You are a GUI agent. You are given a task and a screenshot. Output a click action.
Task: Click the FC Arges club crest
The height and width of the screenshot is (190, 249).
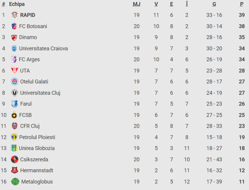pyautogui.click(x=14, y=60)
